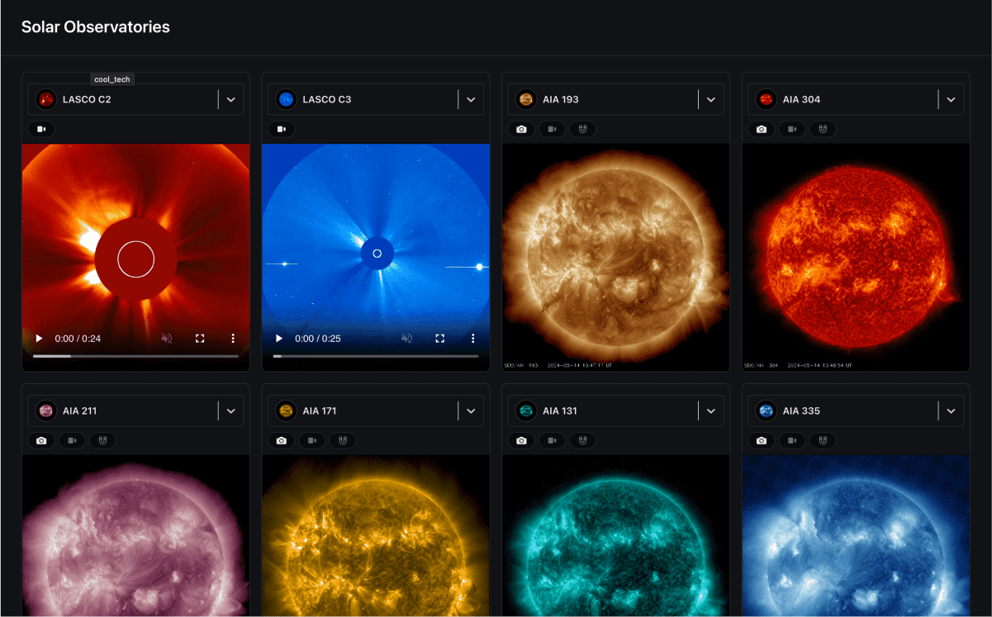Select the movie icon under LASCO C3
The image size is (992, 617).
(282, 129)
